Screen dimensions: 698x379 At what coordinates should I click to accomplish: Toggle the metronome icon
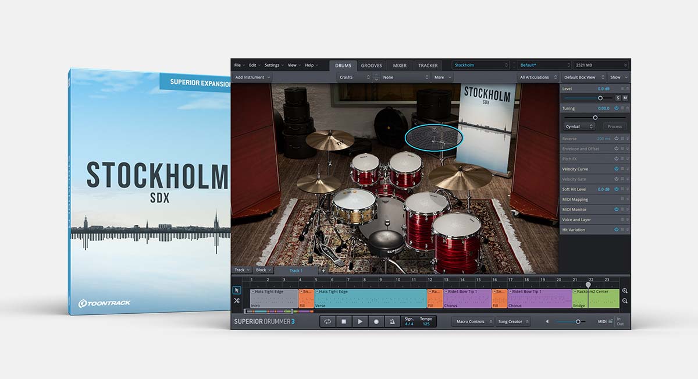click(x=392, y=321)
